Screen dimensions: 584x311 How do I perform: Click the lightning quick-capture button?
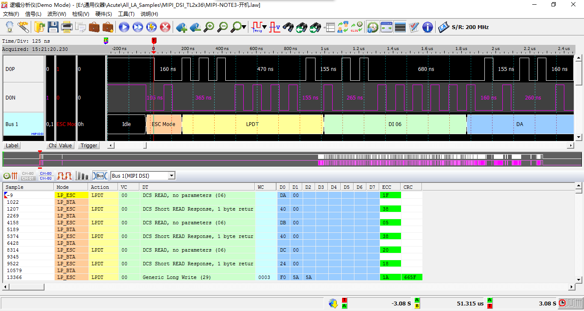[x=151, y=27]
